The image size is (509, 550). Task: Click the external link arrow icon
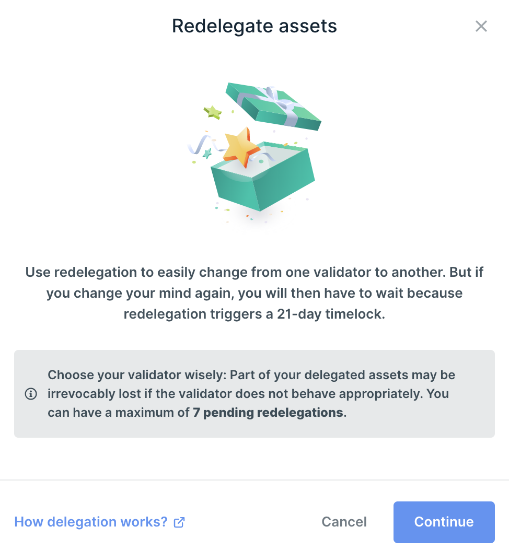point(179,522)
